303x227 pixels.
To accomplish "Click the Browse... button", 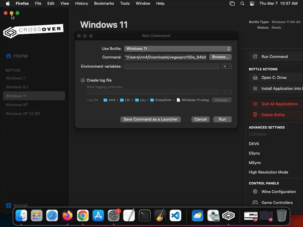I will 220,57.
